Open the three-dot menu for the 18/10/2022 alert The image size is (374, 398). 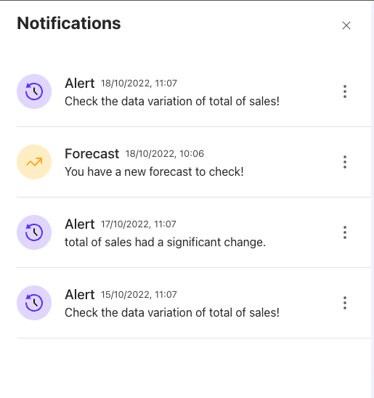click(345, 92)
